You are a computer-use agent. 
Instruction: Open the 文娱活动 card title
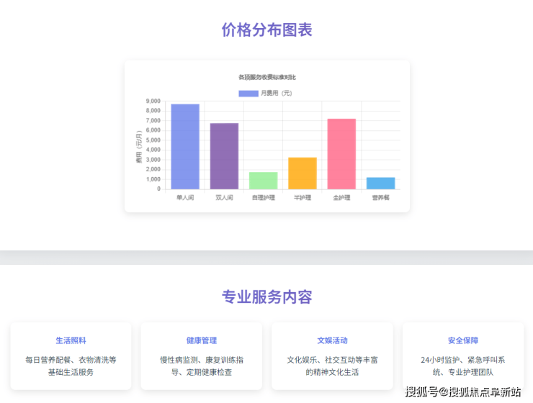tap(332, 340)
